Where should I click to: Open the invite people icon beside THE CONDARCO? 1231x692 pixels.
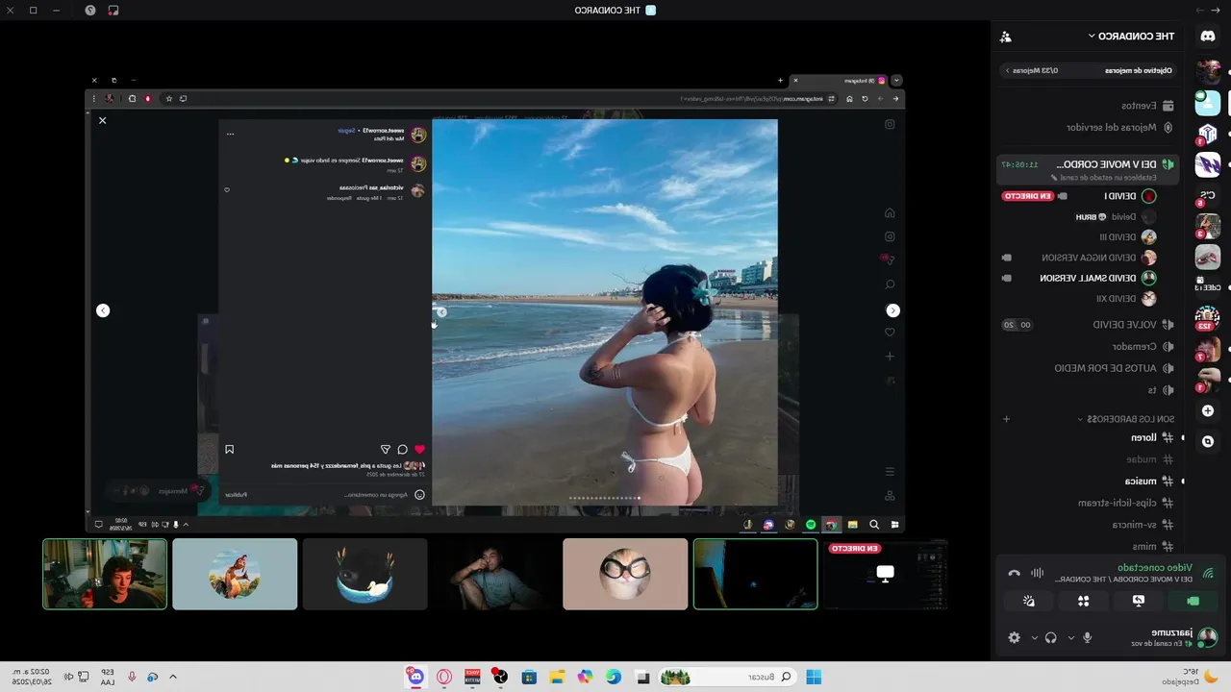[x=1006, y=37]
